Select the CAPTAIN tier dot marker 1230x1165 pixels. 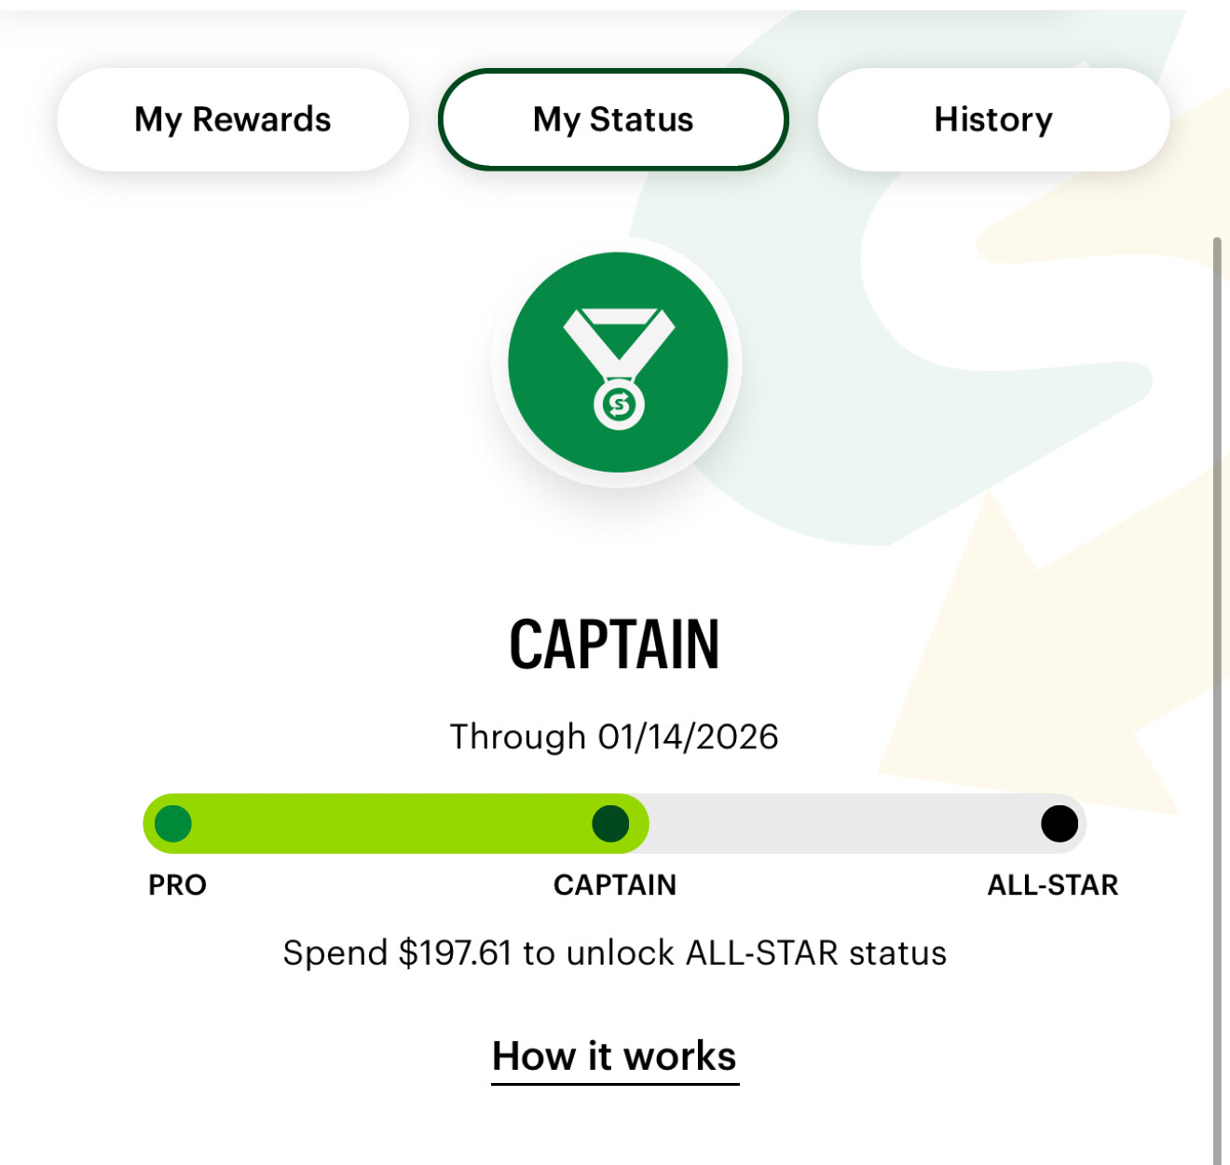click(610, 824)
